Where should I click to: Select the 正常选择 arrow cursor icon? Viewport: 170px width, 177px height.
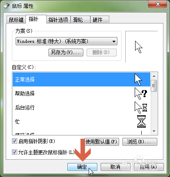click(x=138, y=79)
